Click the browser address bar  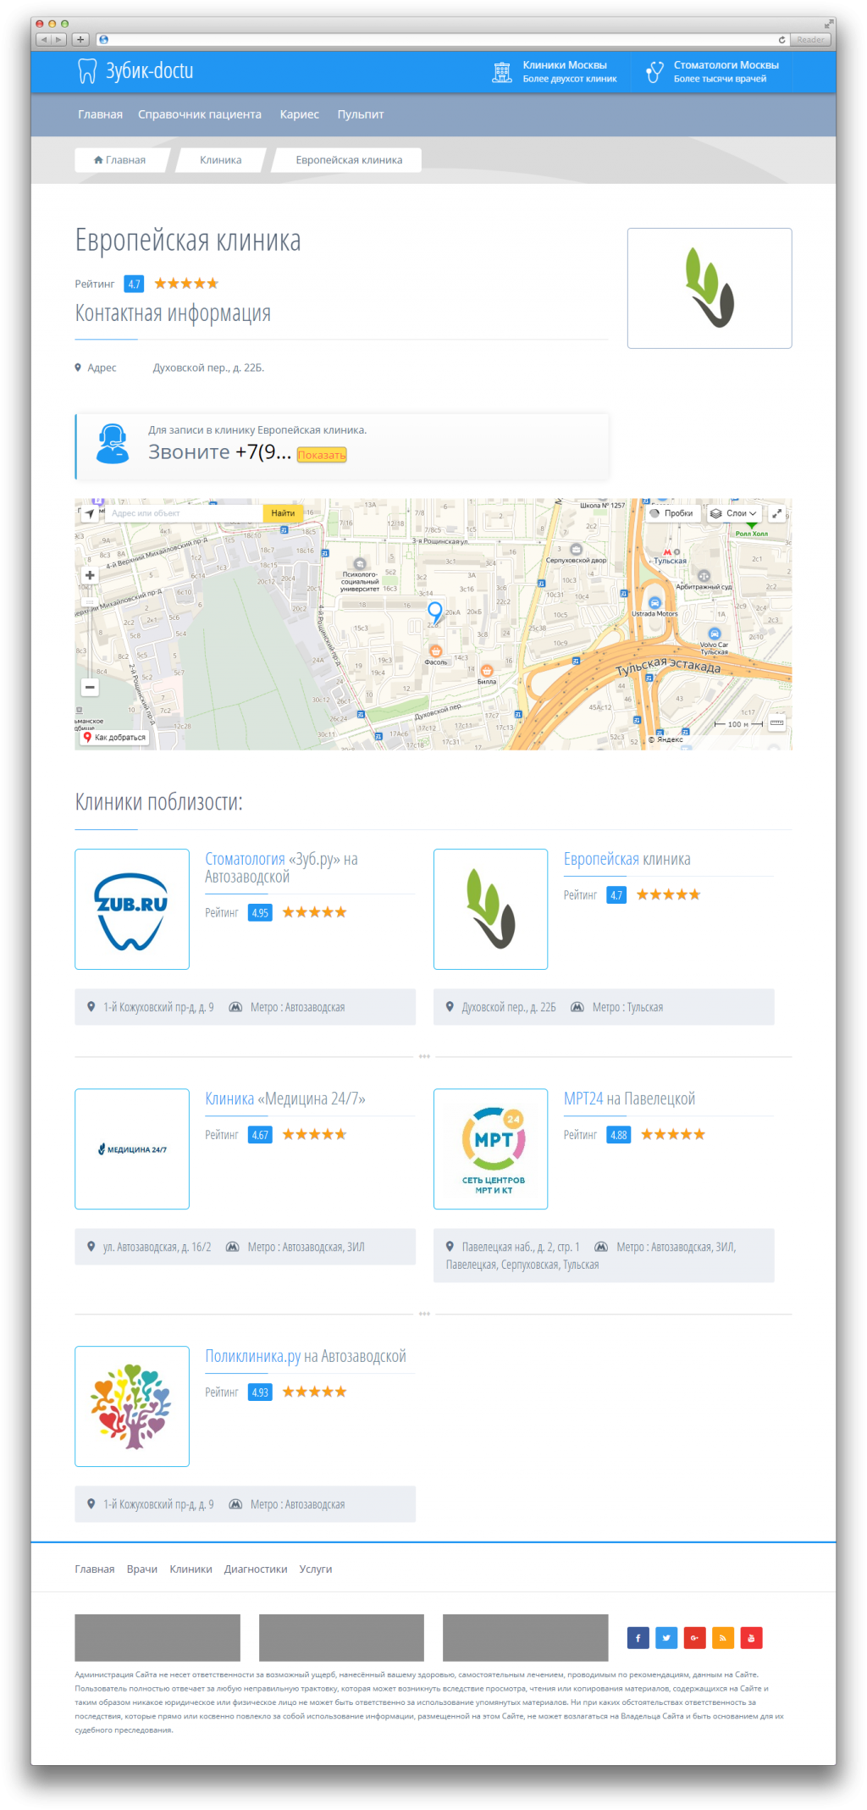[441, 40]
